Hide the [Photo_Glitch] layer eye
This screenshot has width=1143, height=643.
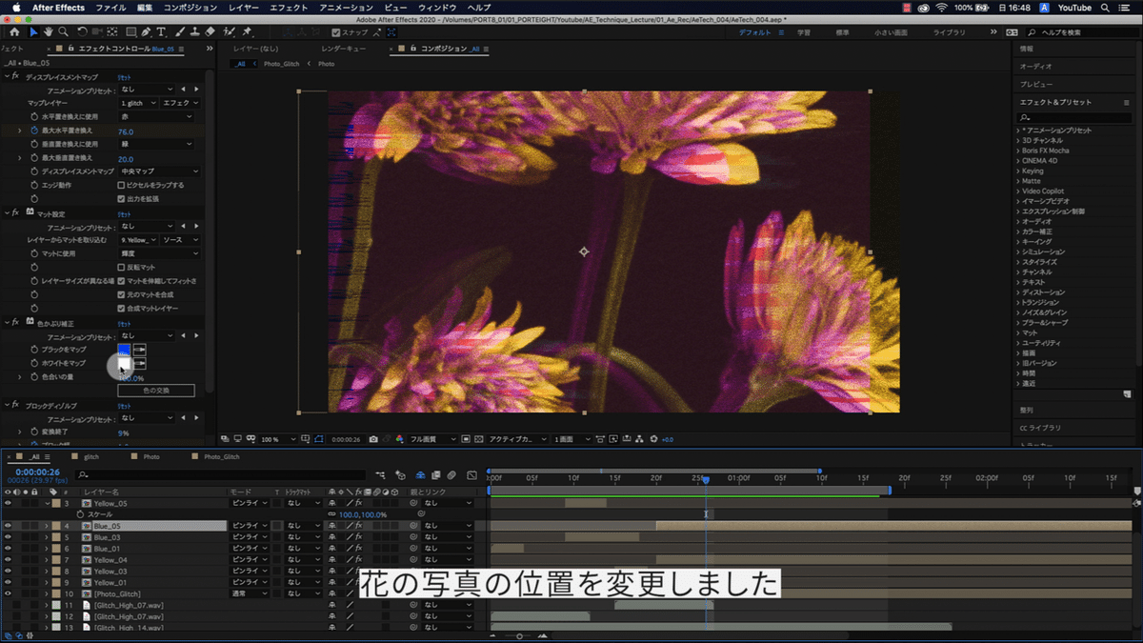8,593
